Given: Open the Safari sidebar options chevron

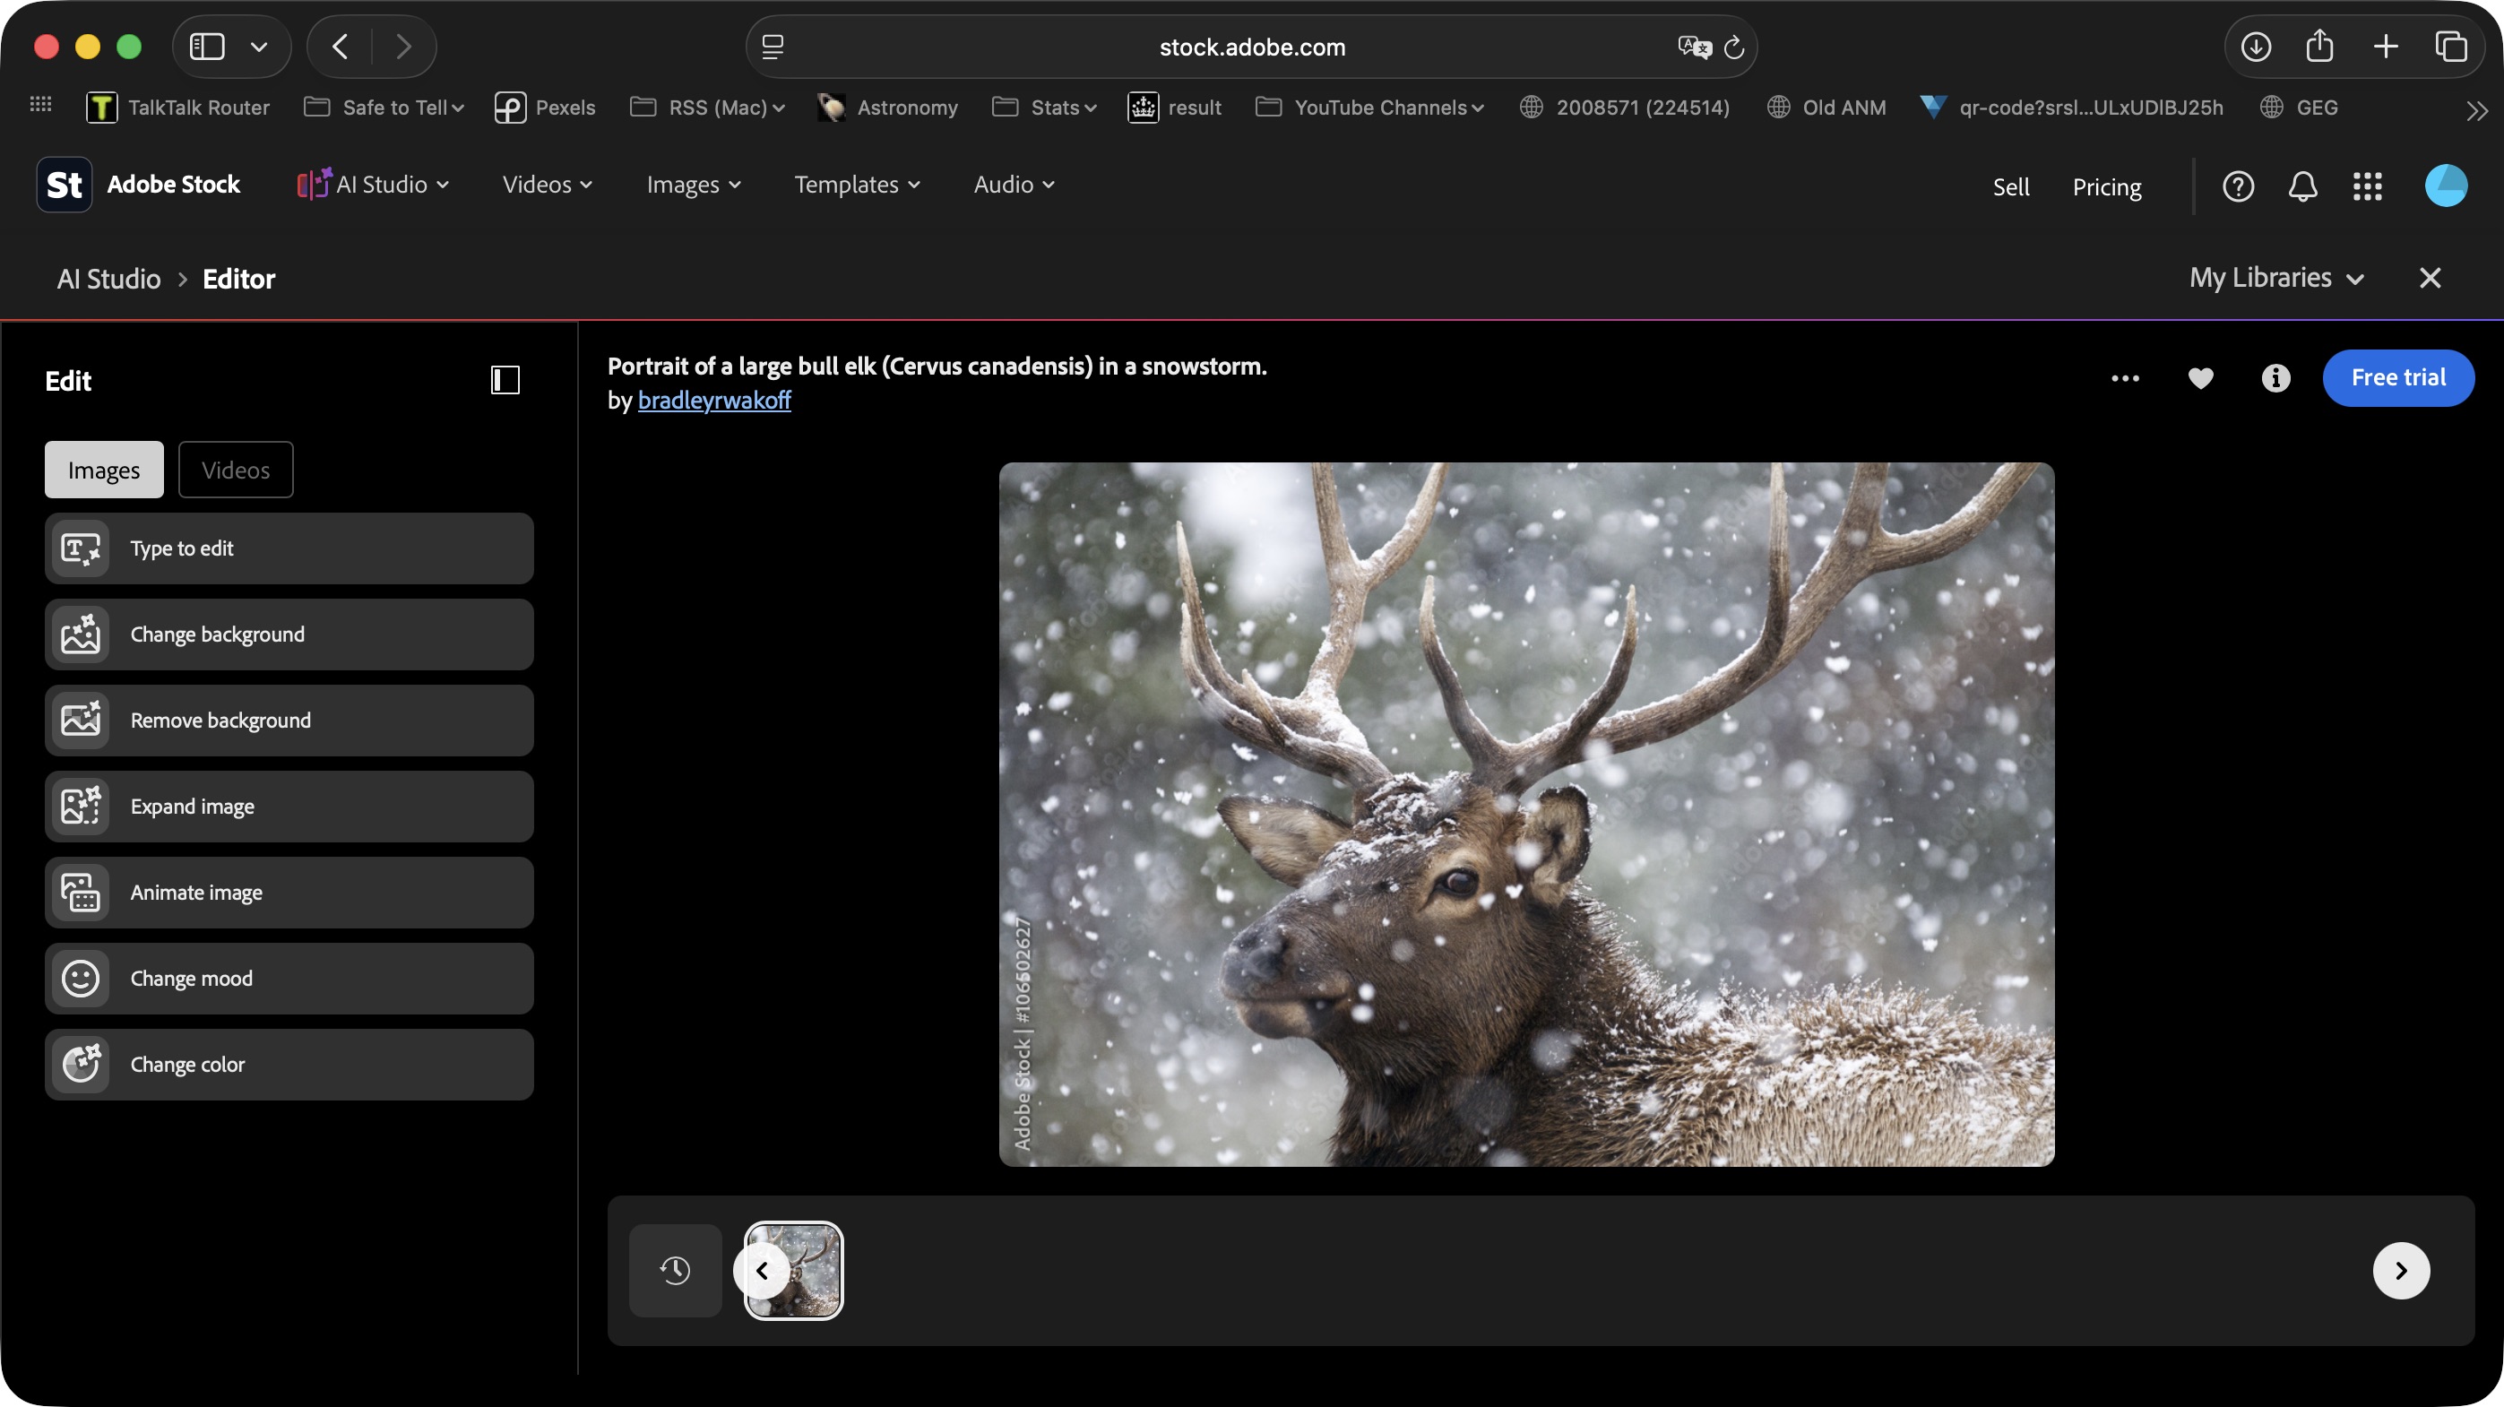Looking at the screenshot, I should (259, 47).
